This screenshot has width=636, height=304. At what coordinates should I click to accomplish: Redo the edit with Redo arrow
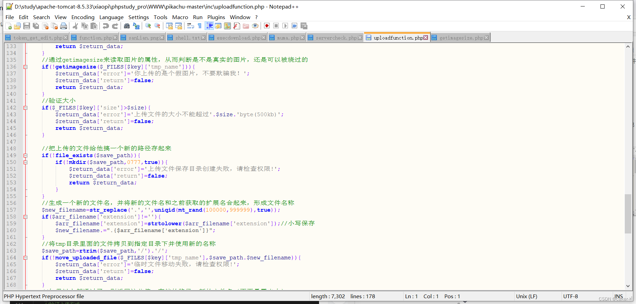click(x=115, y=26)
